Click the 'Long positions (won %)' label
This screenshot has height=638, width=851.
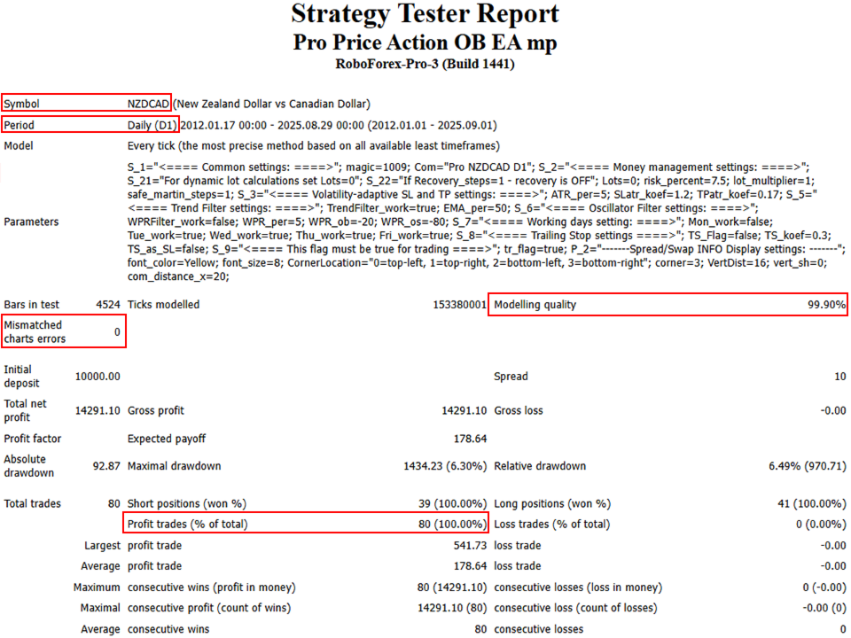tap(552, 504)
